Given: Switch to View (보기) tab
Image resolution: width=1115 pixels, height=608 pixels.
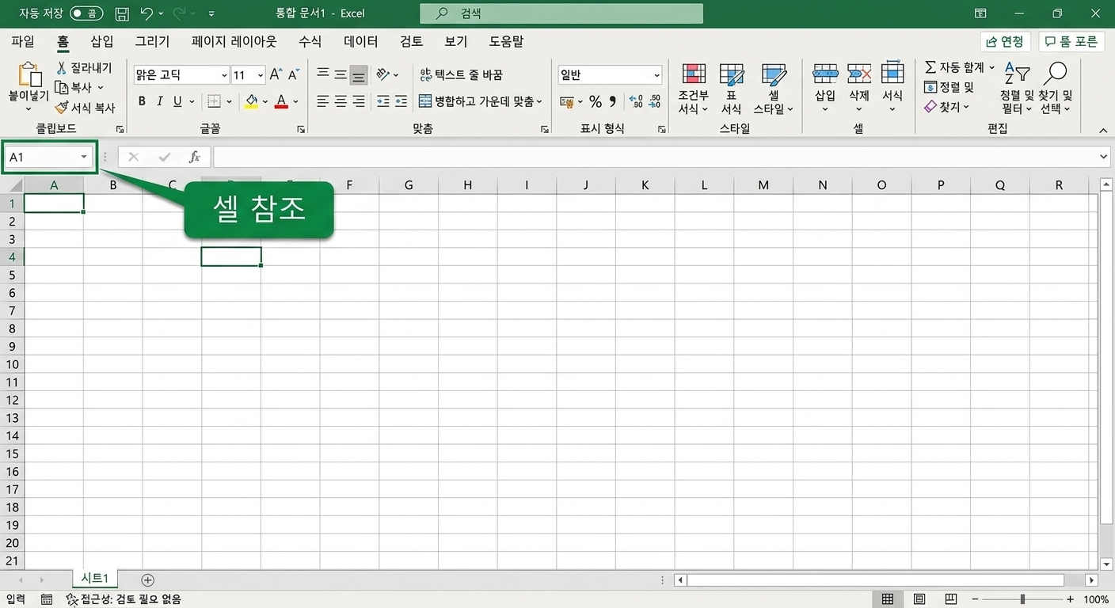Looking at the screenshot, I should (456, 42).
